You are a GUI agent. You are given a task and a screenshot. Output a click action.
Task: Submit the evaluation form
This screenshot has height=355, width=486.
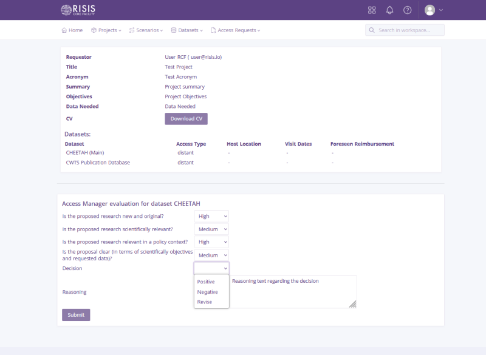tap(76, 315)
